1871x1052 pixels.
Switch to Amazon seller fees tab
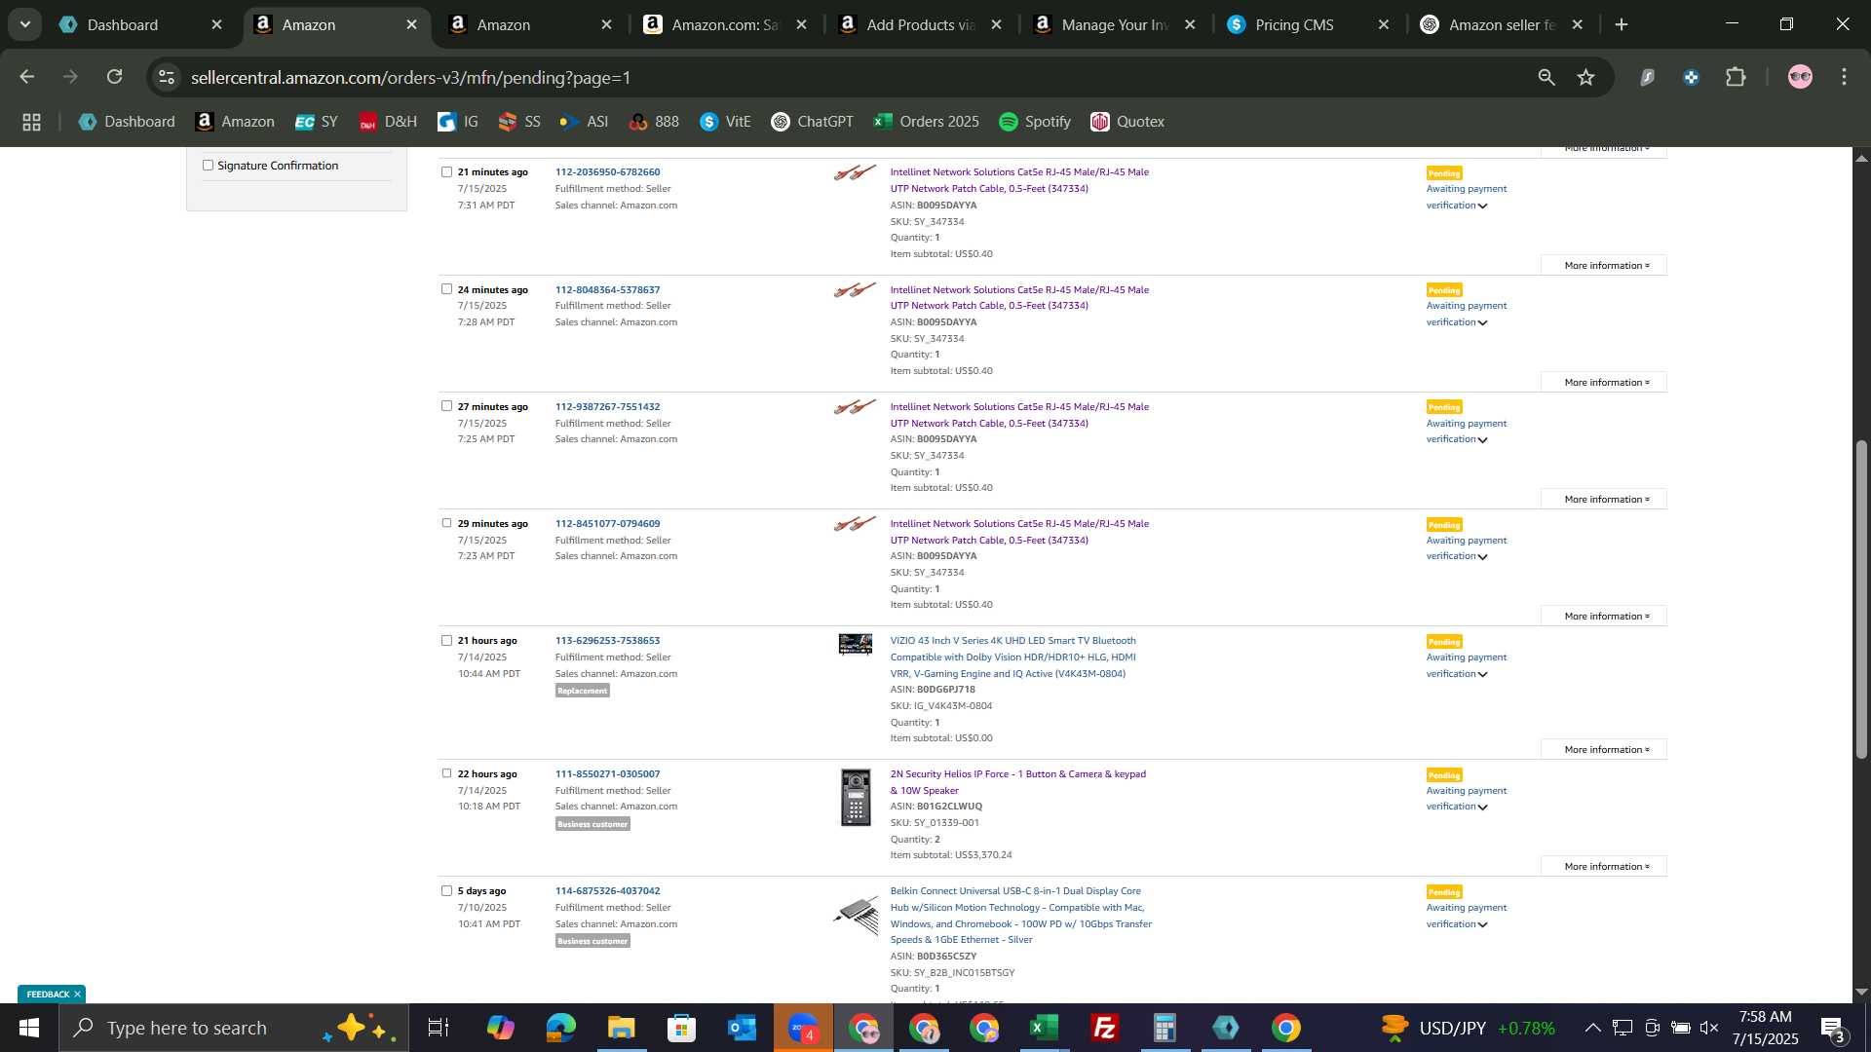pos(1502,24)
